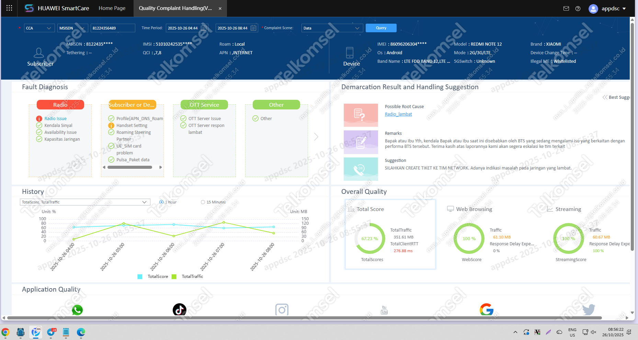Click the Subscriber person icon
The image size is (638, 340).
click(39, 52)
